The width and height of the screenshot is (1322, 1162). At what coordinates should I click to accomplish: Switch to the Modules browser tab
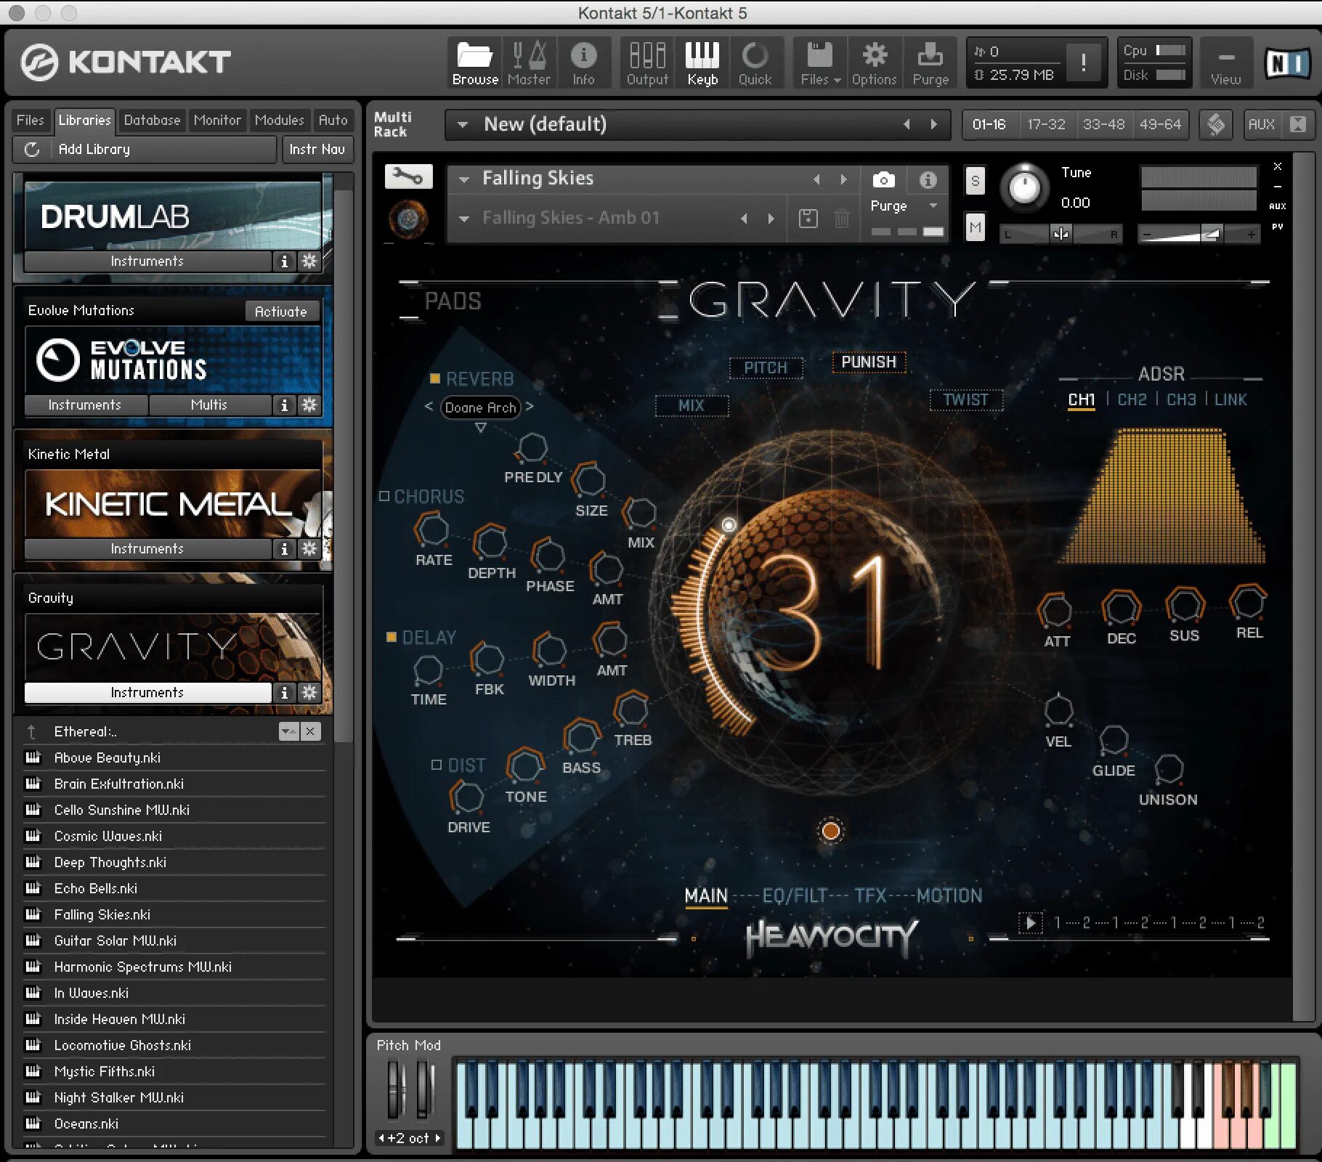[x=279, y=120]
